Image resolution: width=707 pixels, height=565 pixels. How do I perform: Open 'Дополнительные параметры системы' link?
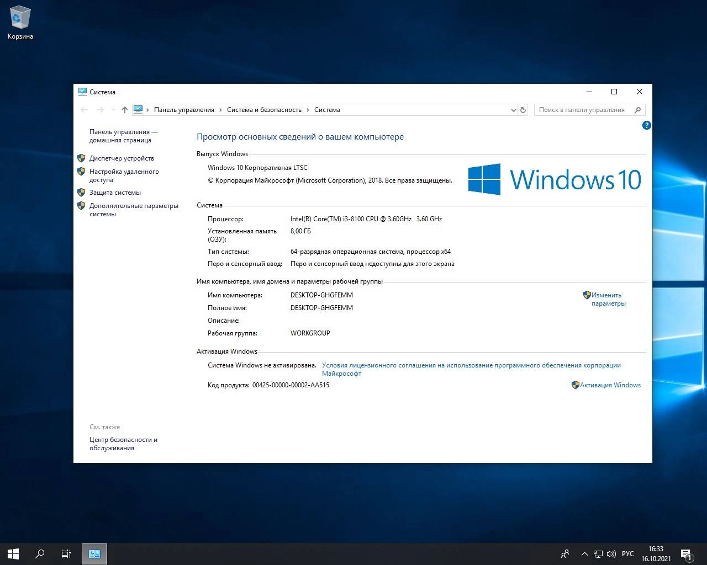134,210
